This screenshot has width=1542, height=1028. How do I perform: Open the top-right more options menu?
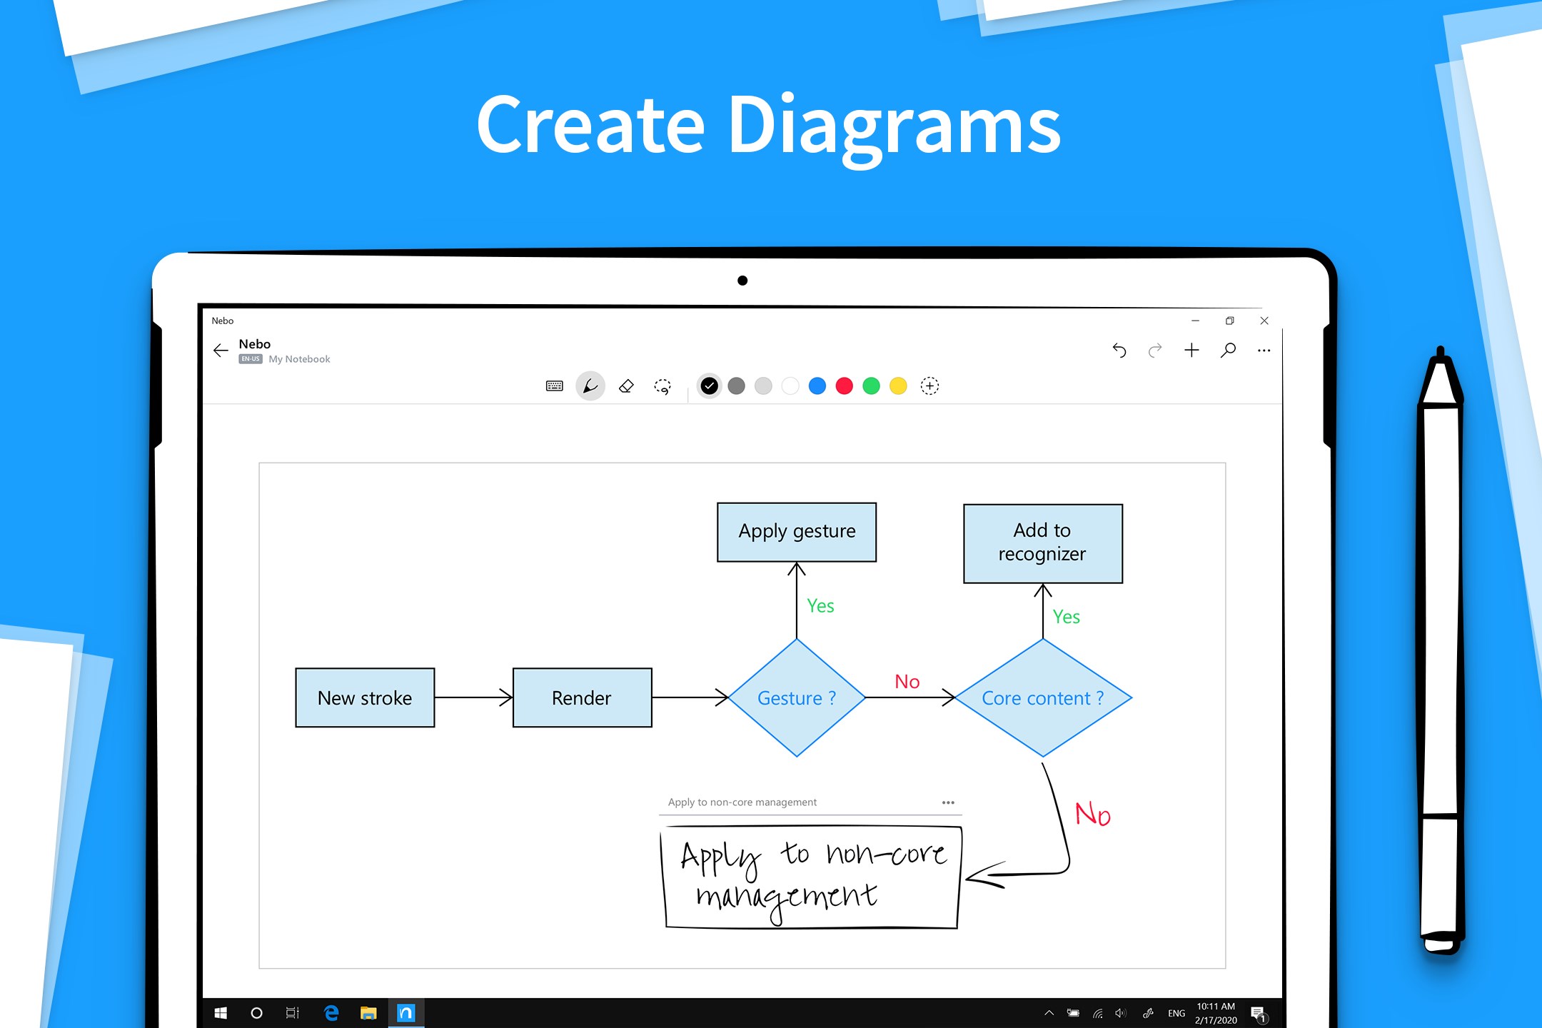pyautogui.click(x=1264, y=351)
